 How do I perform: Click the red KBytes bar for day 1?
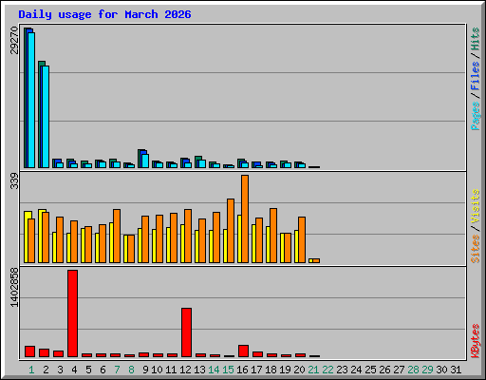point(29,351)
